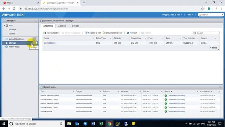
Task: Select Host in Navigator
Action: [11, 25]
